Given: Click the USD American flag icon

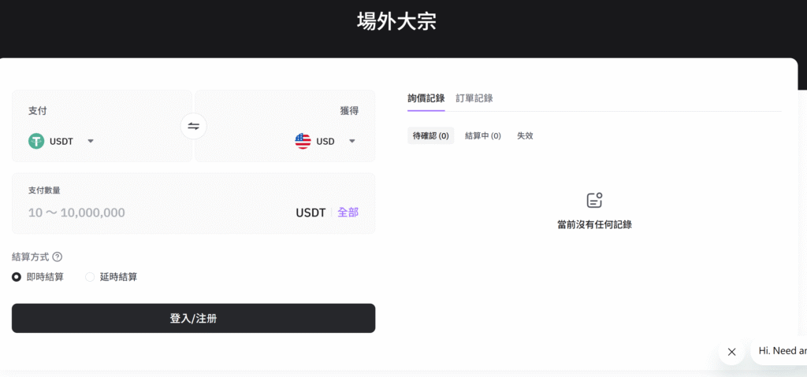Looking at the screenshot, I should [x=303, y=141].
